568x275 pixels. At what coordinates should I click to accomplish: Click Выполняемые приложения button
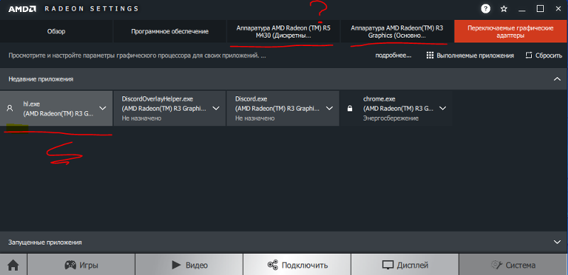(470, 55)
